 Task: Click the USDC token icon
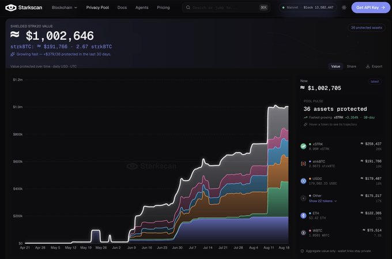(x=303, y=181)
